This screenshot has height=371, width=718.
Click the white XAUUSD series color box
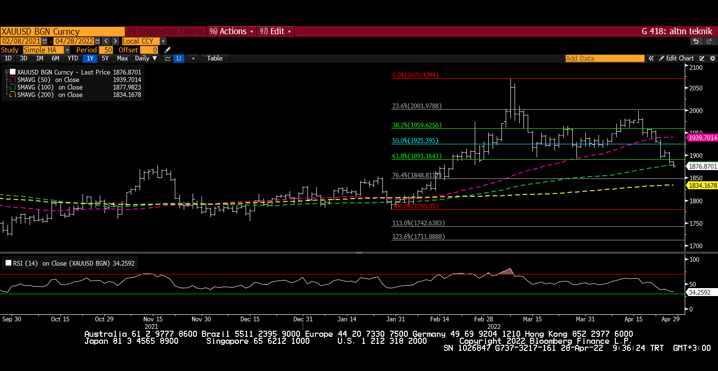[13, 72]
